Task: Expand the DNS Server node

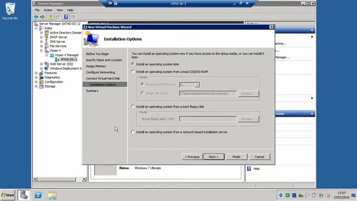Action: [41, 42]
